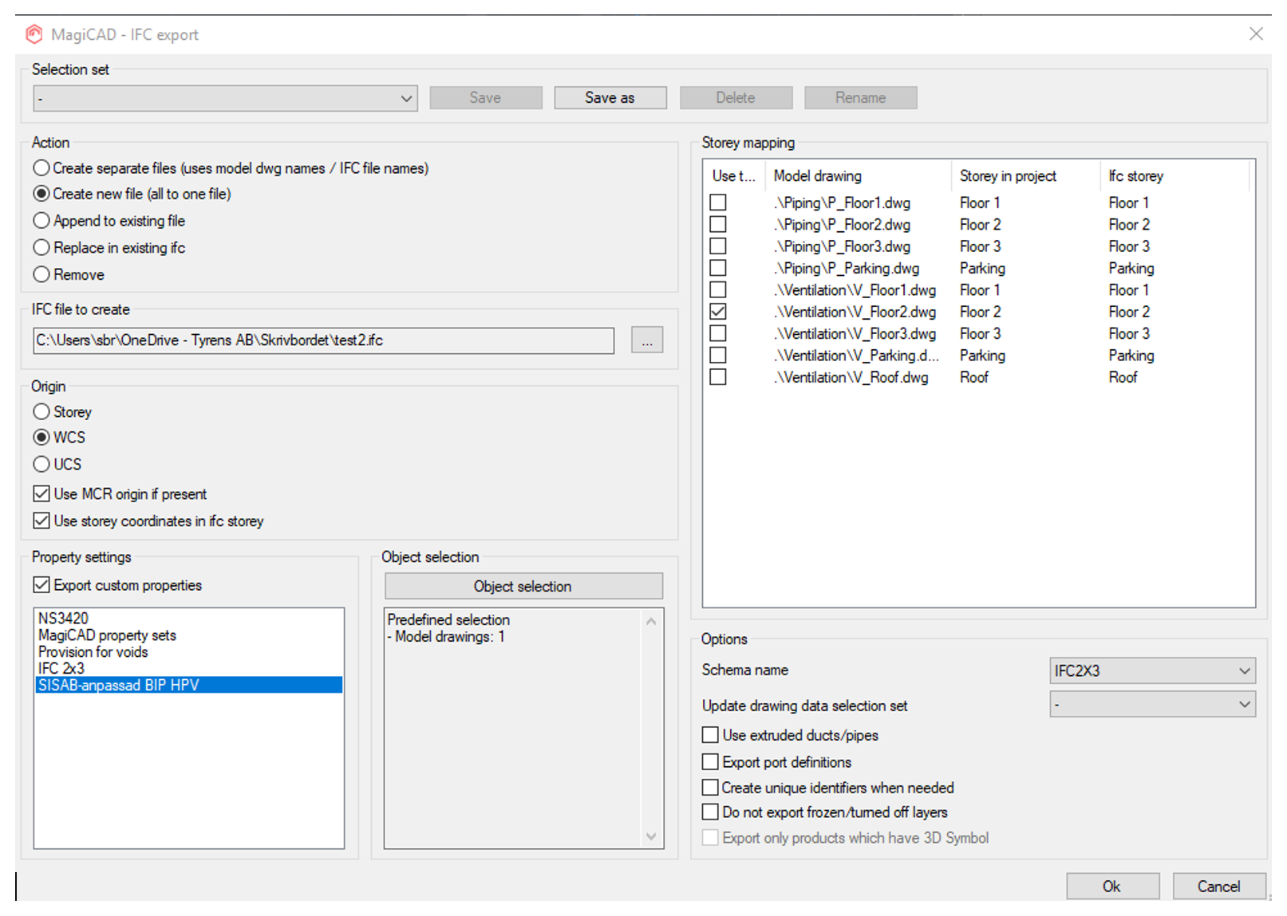This screenshot has width=1287, height=916.
Task: Click scroll down arrow in predefined selection box
Action: pyautogui.click(x=651, y=836)
